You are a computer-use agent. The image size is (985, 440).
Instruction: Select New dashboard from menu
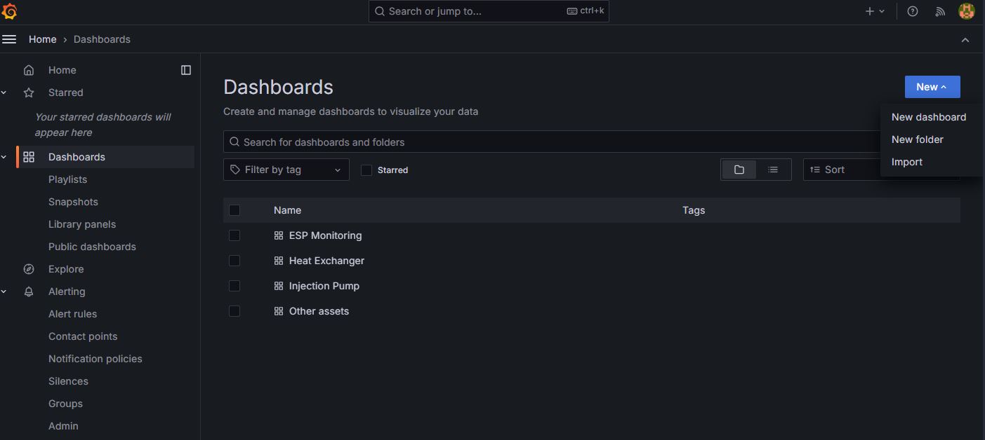(x=928, y=117)
